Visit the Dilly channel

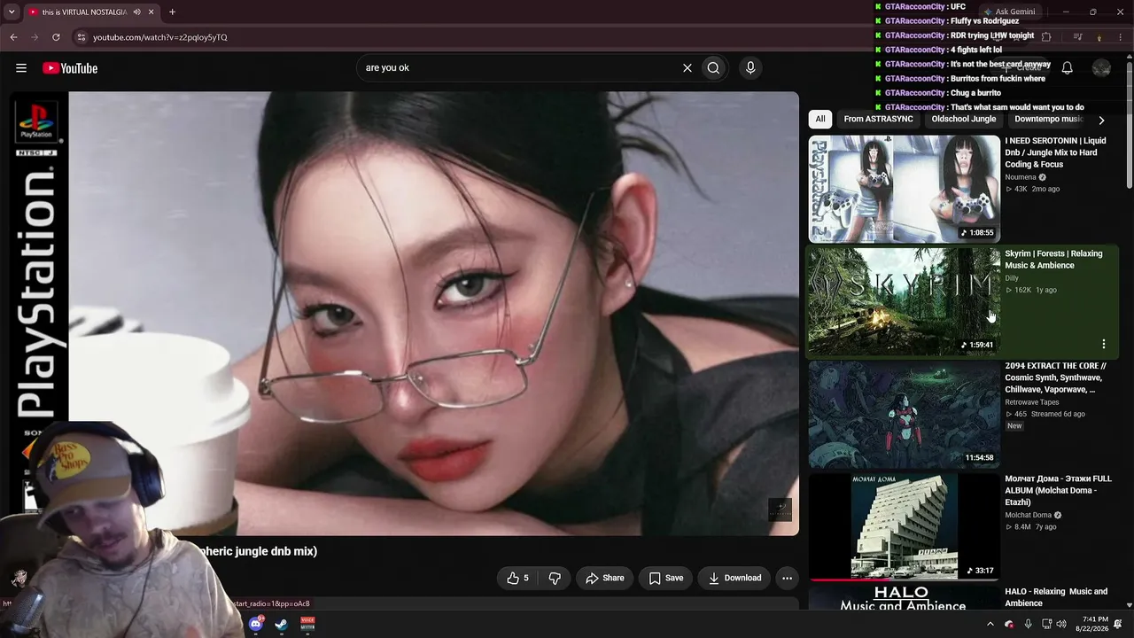pos(1012,278)
